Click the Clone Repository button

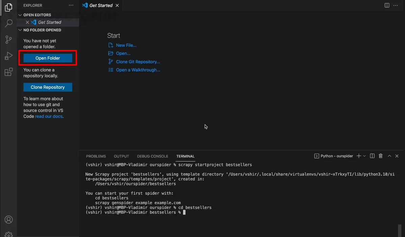coord(48,87)
